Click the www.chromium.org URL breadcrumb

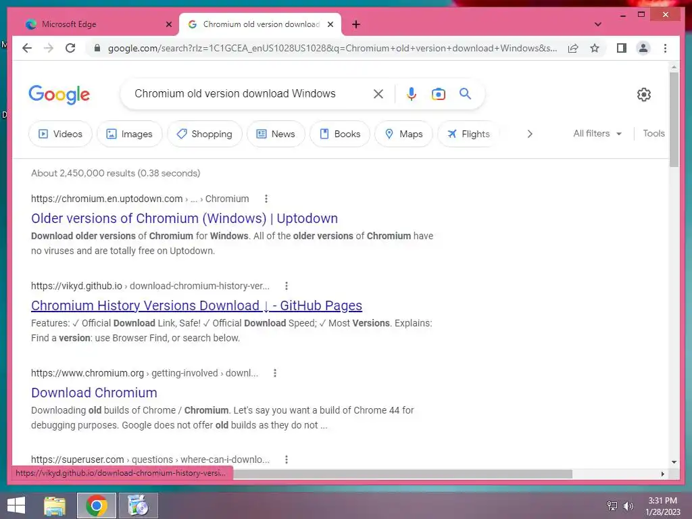(145, 373)
